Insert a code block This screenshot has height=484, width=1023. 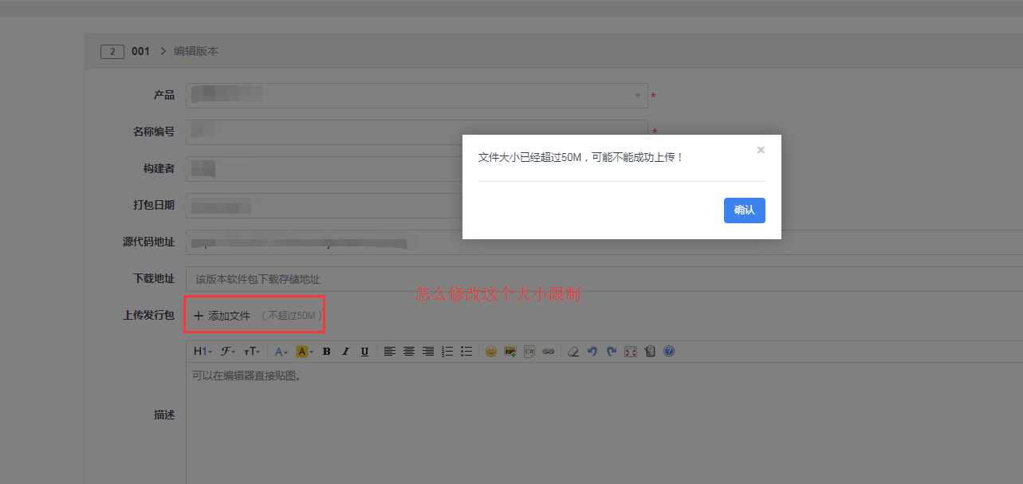point(529,351)
